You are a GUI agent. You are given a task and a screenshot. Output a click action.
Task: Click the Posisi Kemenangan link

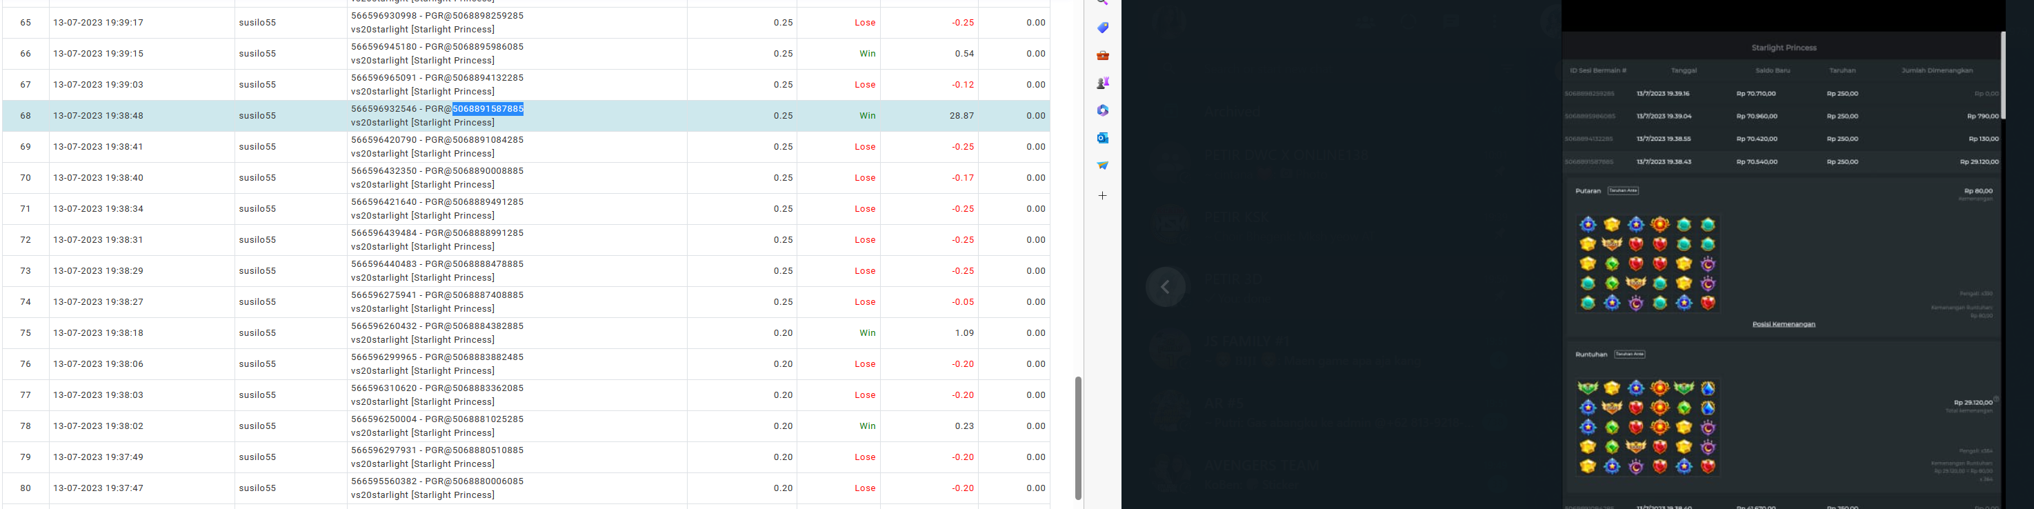[1784, 324]
